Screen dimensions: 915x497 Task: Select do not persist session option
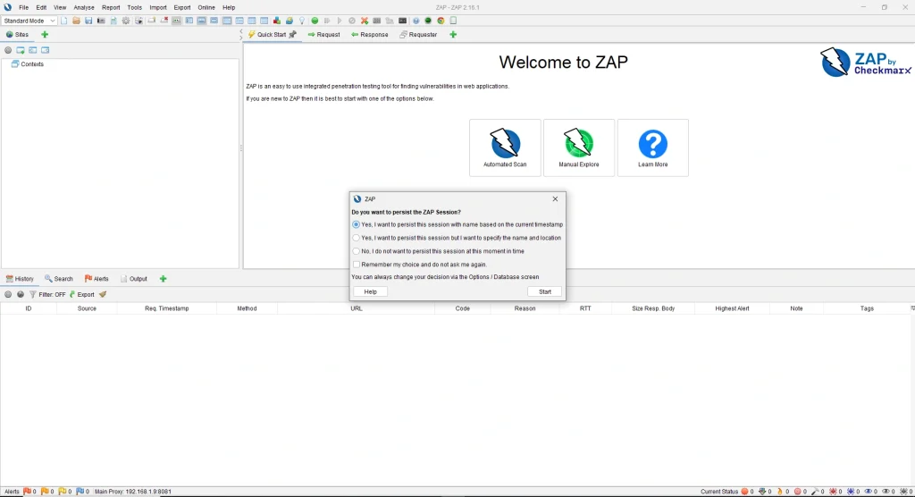click(357, 251)
